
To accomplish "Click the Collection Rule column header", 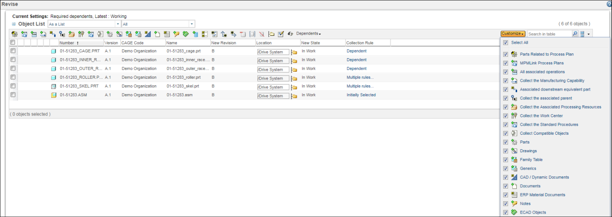I will 368,43.
